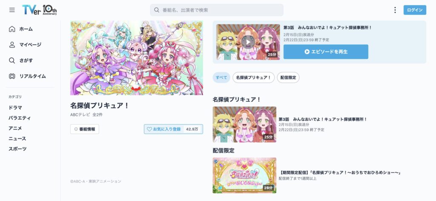Screen dimensions: 436x201
Task: Focus the 番組名、出演者で検索 search field
Action: tap(217, 10)
